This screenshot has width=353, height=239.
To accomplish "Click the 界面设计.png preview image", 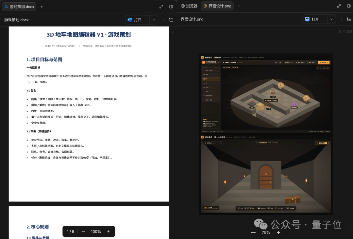I will (266, 134).
